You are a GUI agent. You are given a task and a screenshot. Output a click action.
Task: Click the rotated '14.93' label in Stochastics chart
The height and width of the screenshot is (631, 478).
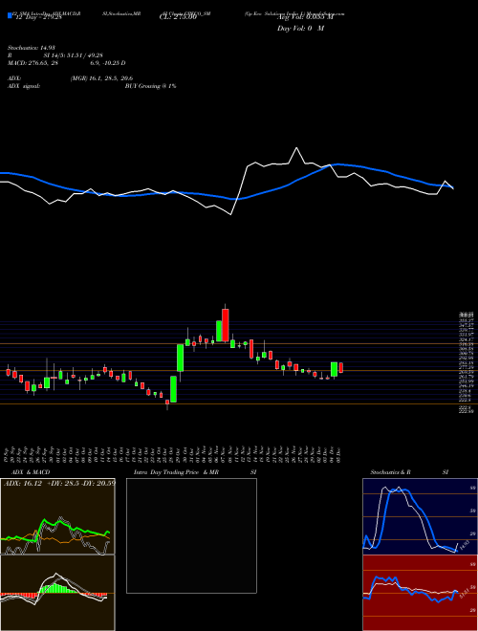point(464,544)
